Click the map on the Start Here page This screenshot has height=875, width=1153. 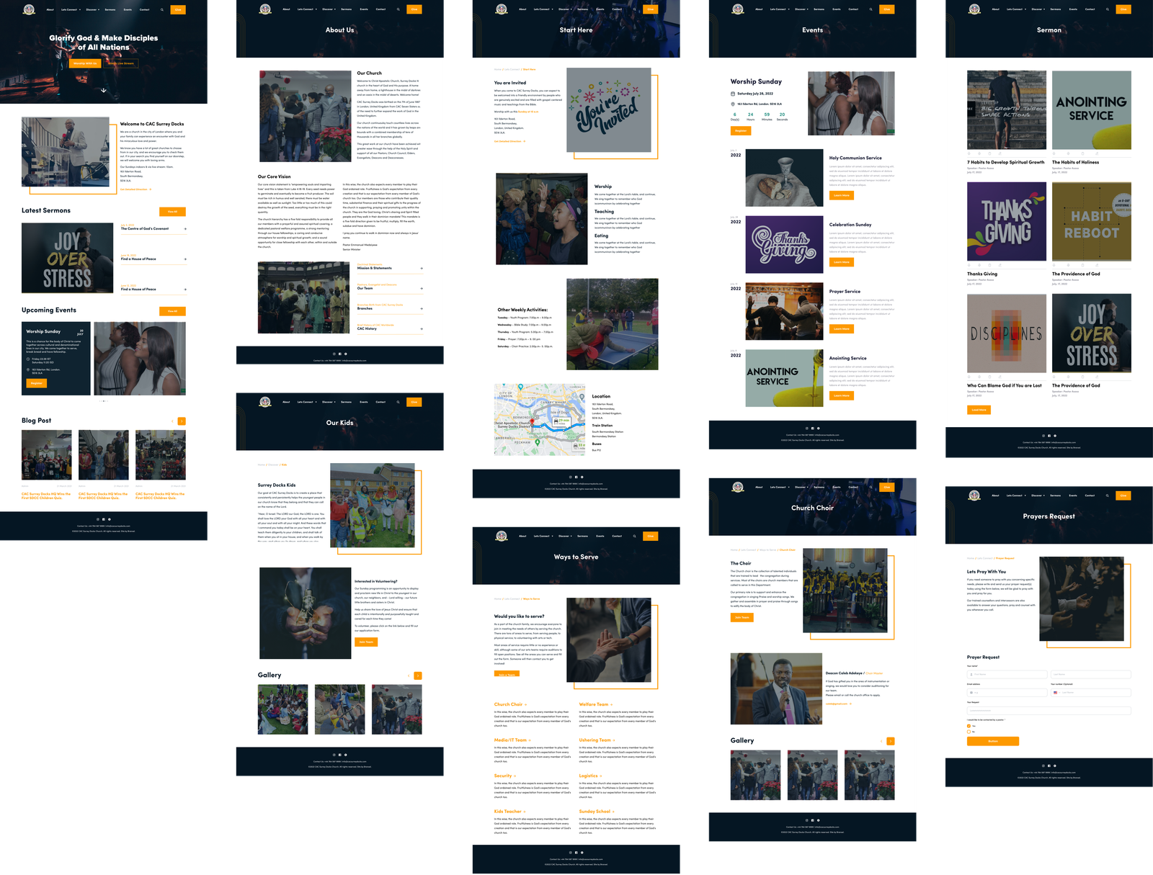tap(540, 420)
